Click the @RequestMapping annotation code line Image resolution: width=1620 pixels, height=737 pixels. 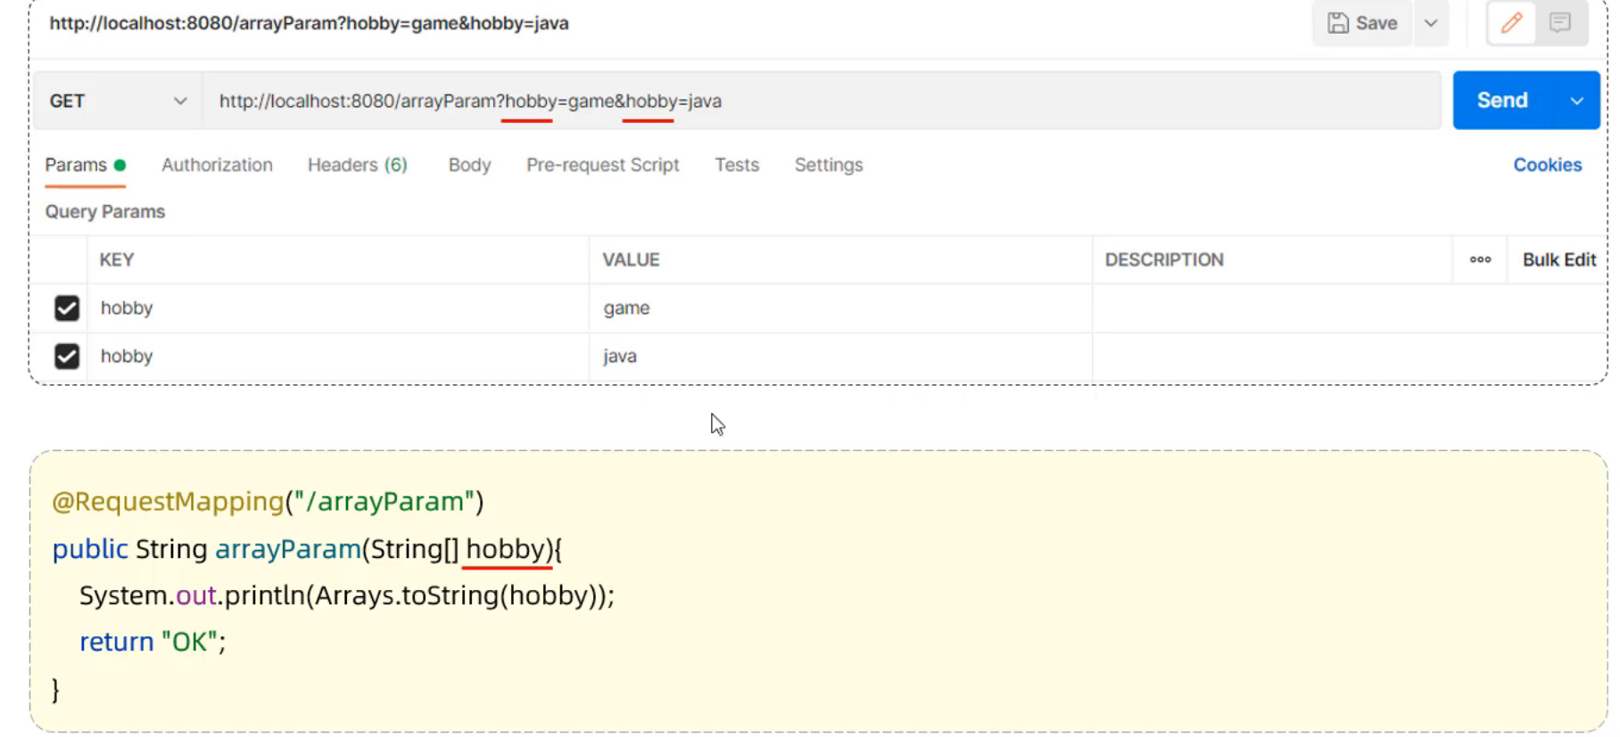pyautogui.click(x=268, y=501)
